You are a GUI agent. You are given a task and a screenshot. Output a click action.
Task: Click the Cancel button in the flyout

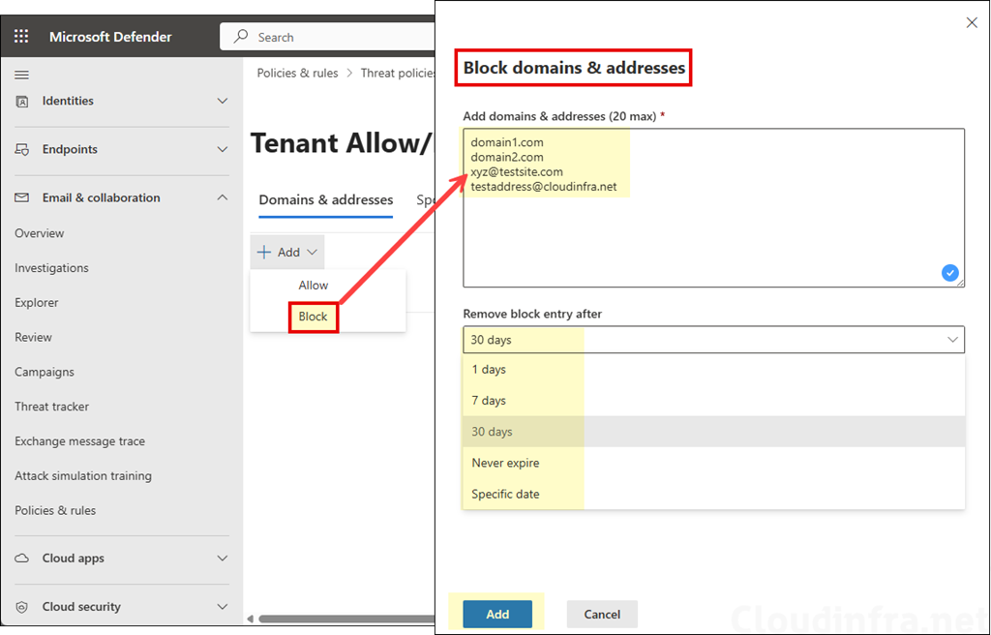click(x=602, y=614)
